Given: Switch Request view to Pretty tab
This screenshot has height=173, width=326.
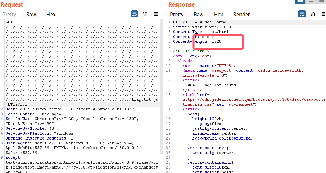Looking at the screenshot, I should click(9, 15).
